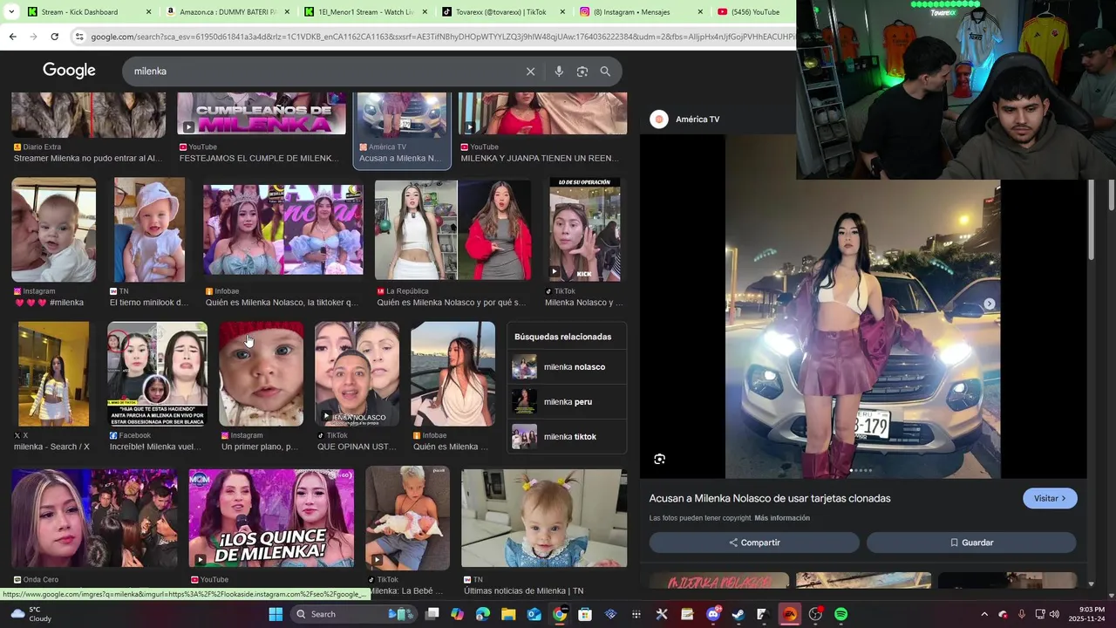Open the La República result thumbnail
This screenshot has width=1116, height=628.
(x=453, y=229)
